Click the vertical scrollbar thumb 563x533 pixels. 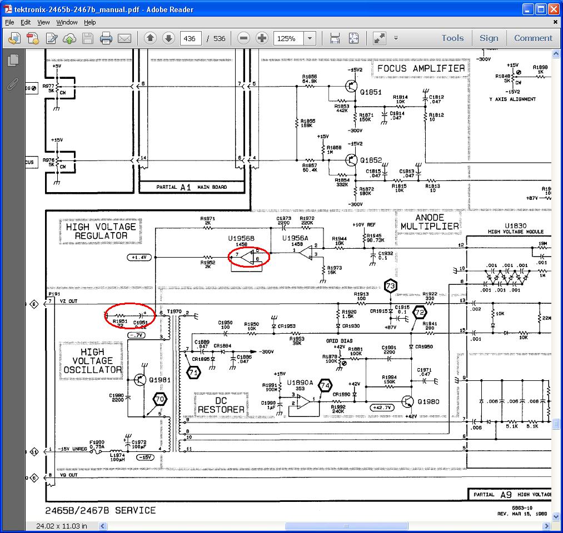tap(556, 424)
